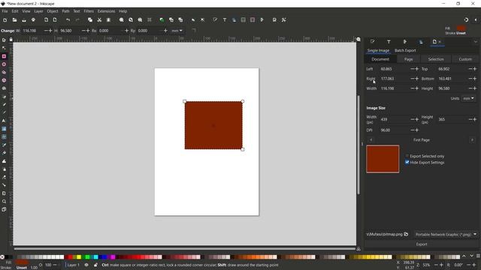Viewport: 481px width, 270px height.
Task: Switch to the Batch Export tab
Action: click(405, 50)
